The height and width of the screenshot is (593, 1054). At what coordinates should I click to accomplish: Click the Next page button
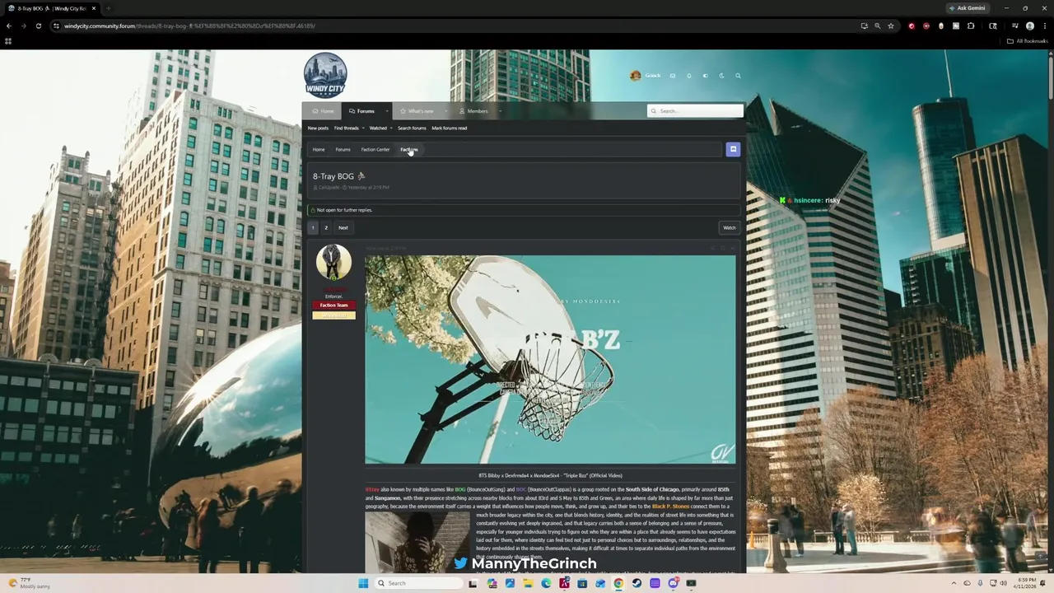tap(343, 227)
